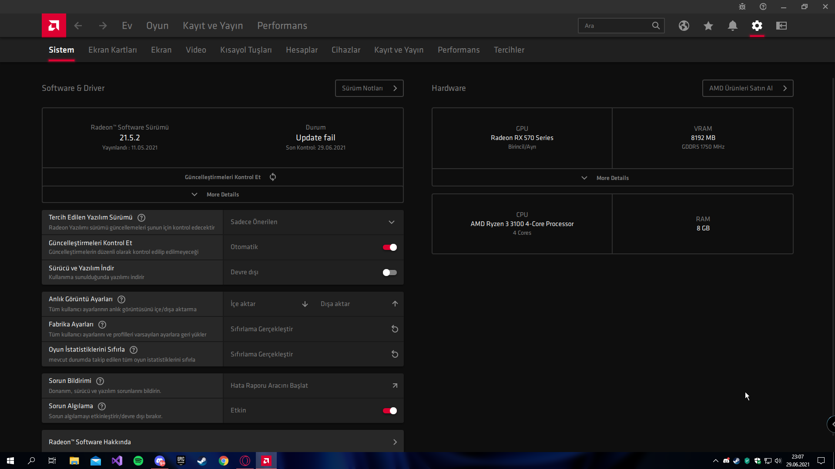Expand the side panel arrow at right edge
The height and width of the screenshot is (469, 835).
(x=832, y=424)
